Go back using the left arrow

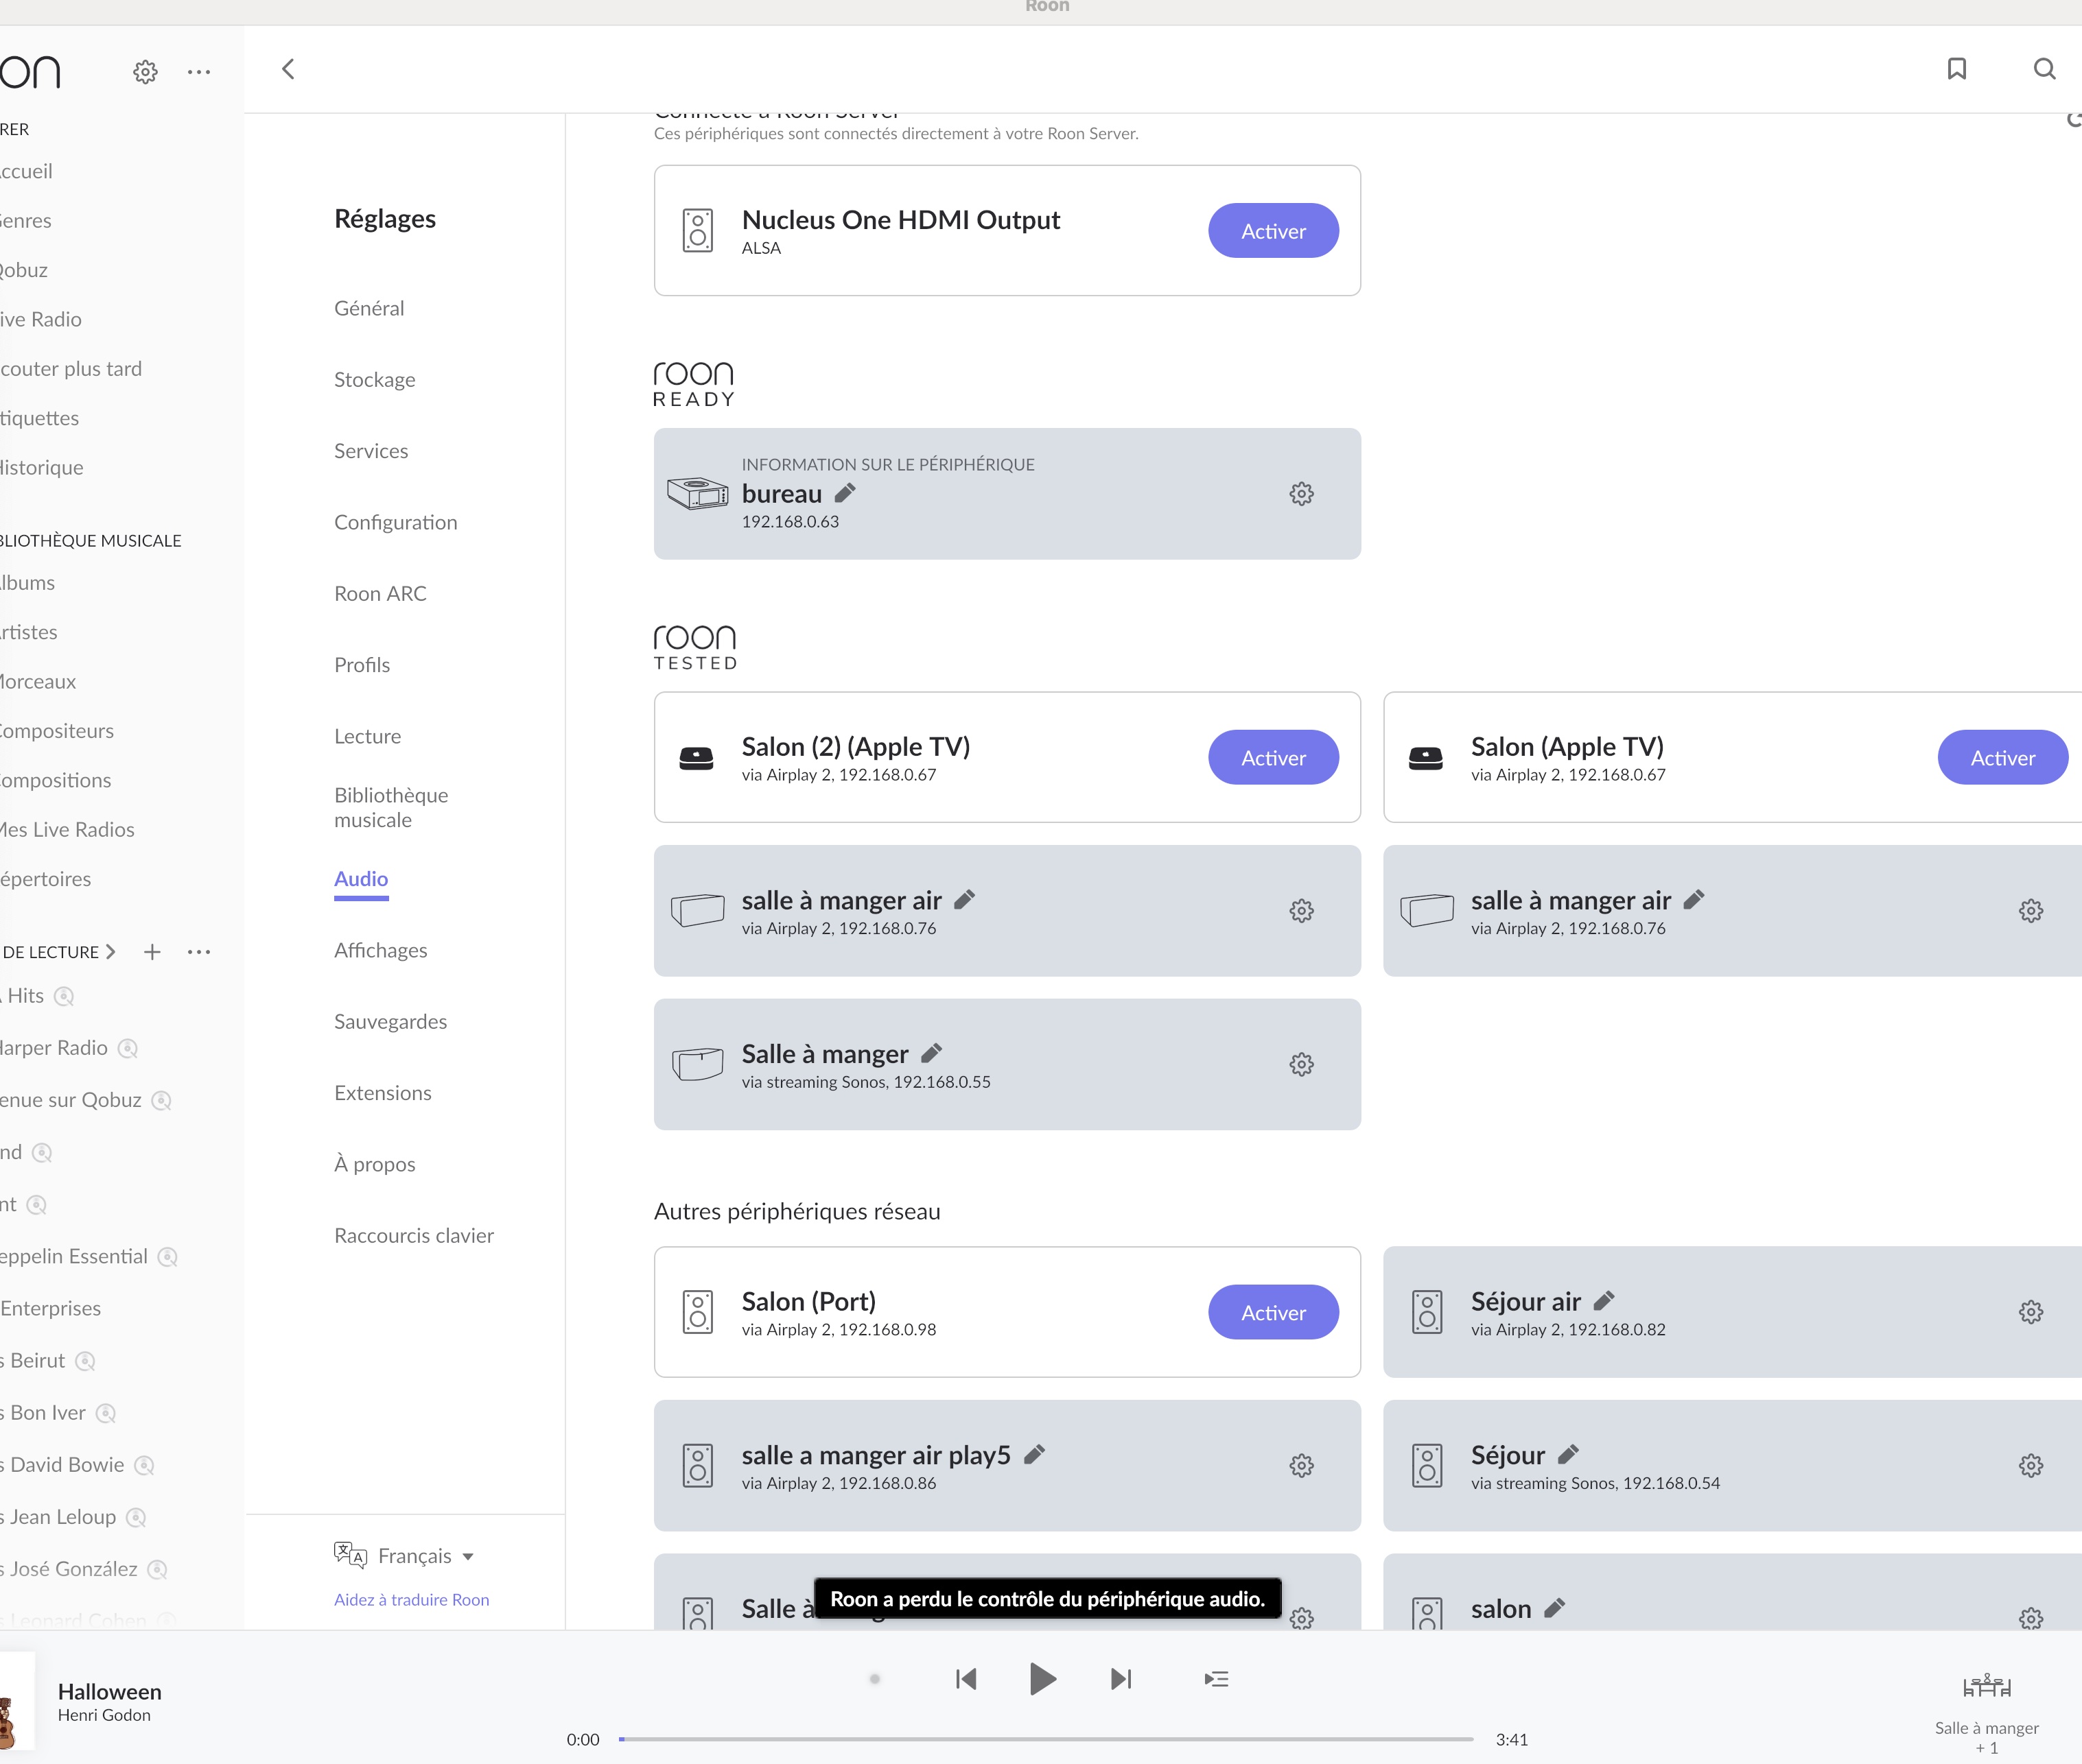click(x=288, y=69)
